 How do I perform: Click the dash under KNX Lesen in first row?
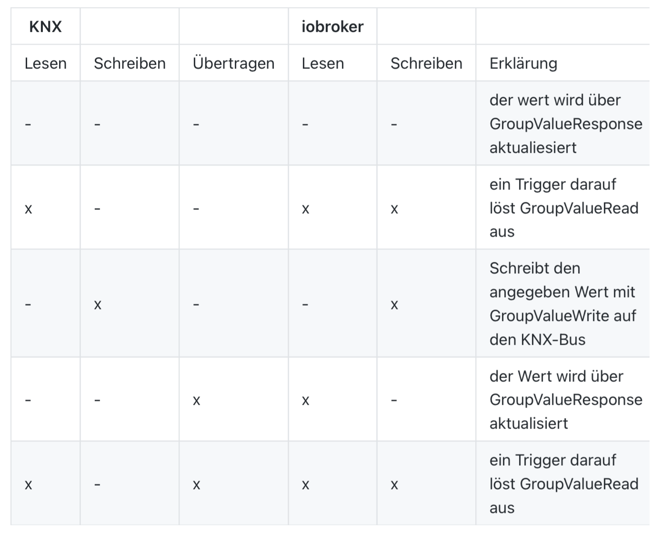pos(28,125)
